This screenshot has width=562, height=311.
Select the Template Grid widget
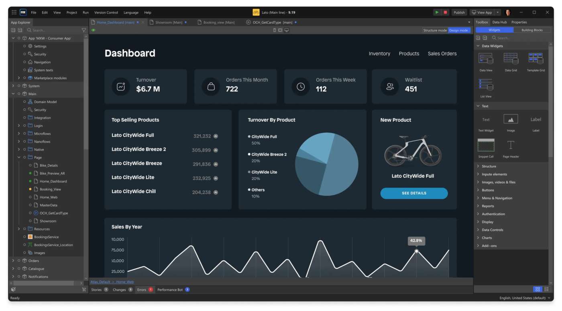(536, 62)
